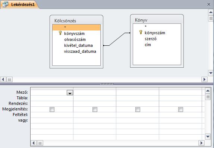Click the first column Rendezés cell
Image resolution: width=214 pixels, height=148 pixels.
coord(52,104)
